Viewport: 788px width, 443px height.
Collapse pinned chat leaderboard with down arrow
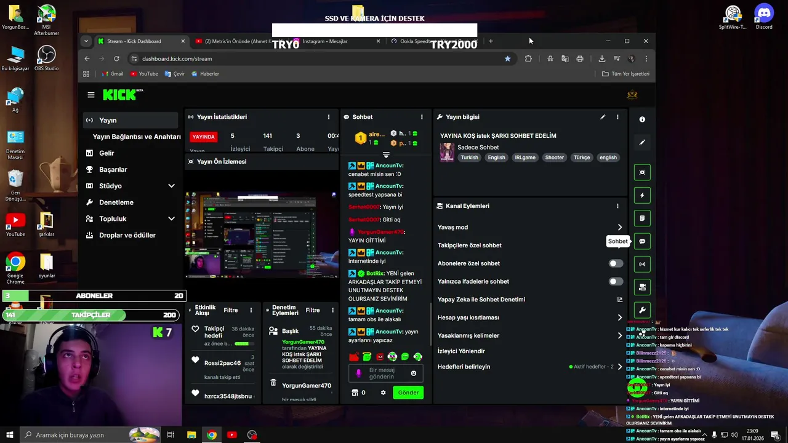[x=386, y=155]
